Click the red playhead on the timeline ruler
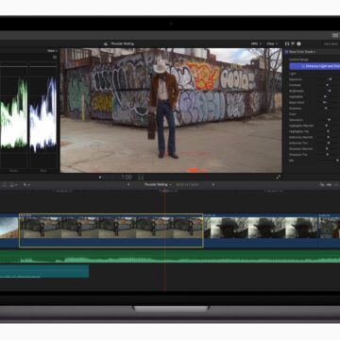The height and width of the screenshot is (340, 340). point(164,191)
